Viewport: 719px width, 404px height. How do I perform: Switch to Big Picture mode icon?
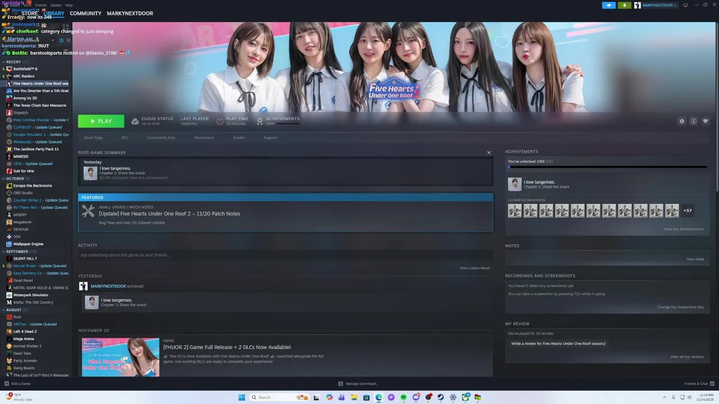(x=685, y=5)
